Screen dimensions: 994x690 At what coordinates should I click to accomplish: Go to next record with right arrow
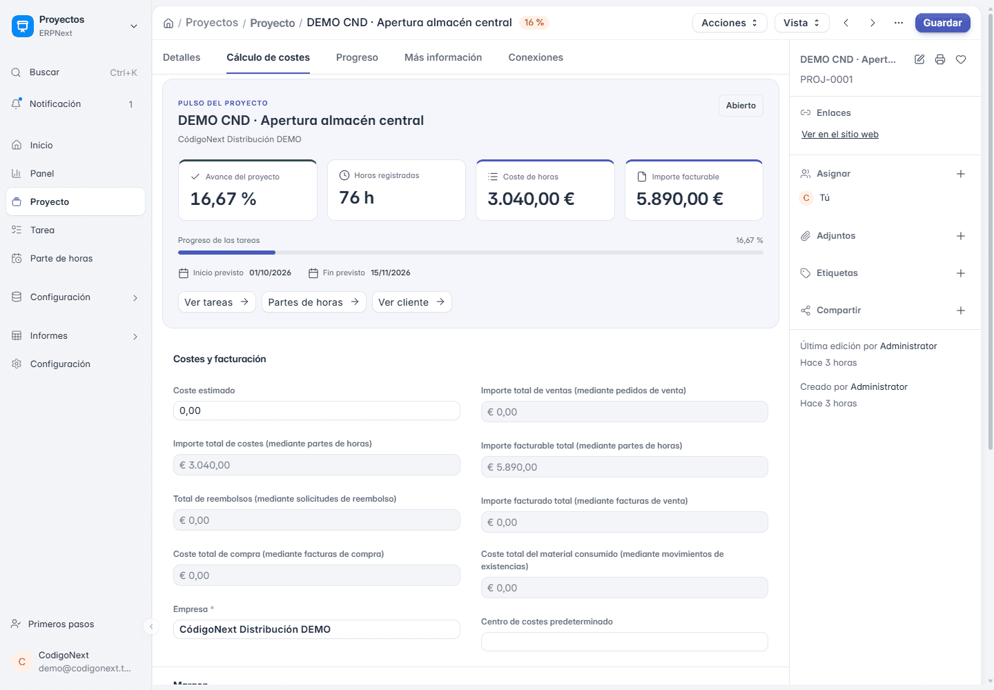[873, 23]
